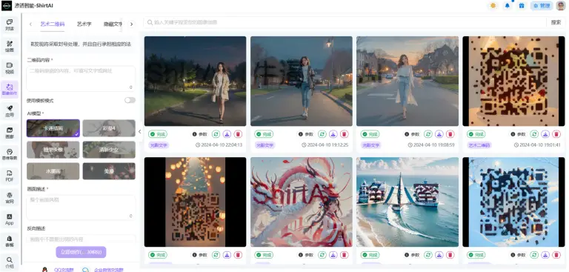Image resolution: width=569 pixels, height=272 pixels.
Task: Open the 图库 gallery sidebar icon
Action: pyautogui.click(x=10, y=133)
